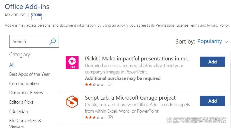Open File Converters & Viewers category
Viewport: 231px width, 128px height.
[x=25, y=123]
